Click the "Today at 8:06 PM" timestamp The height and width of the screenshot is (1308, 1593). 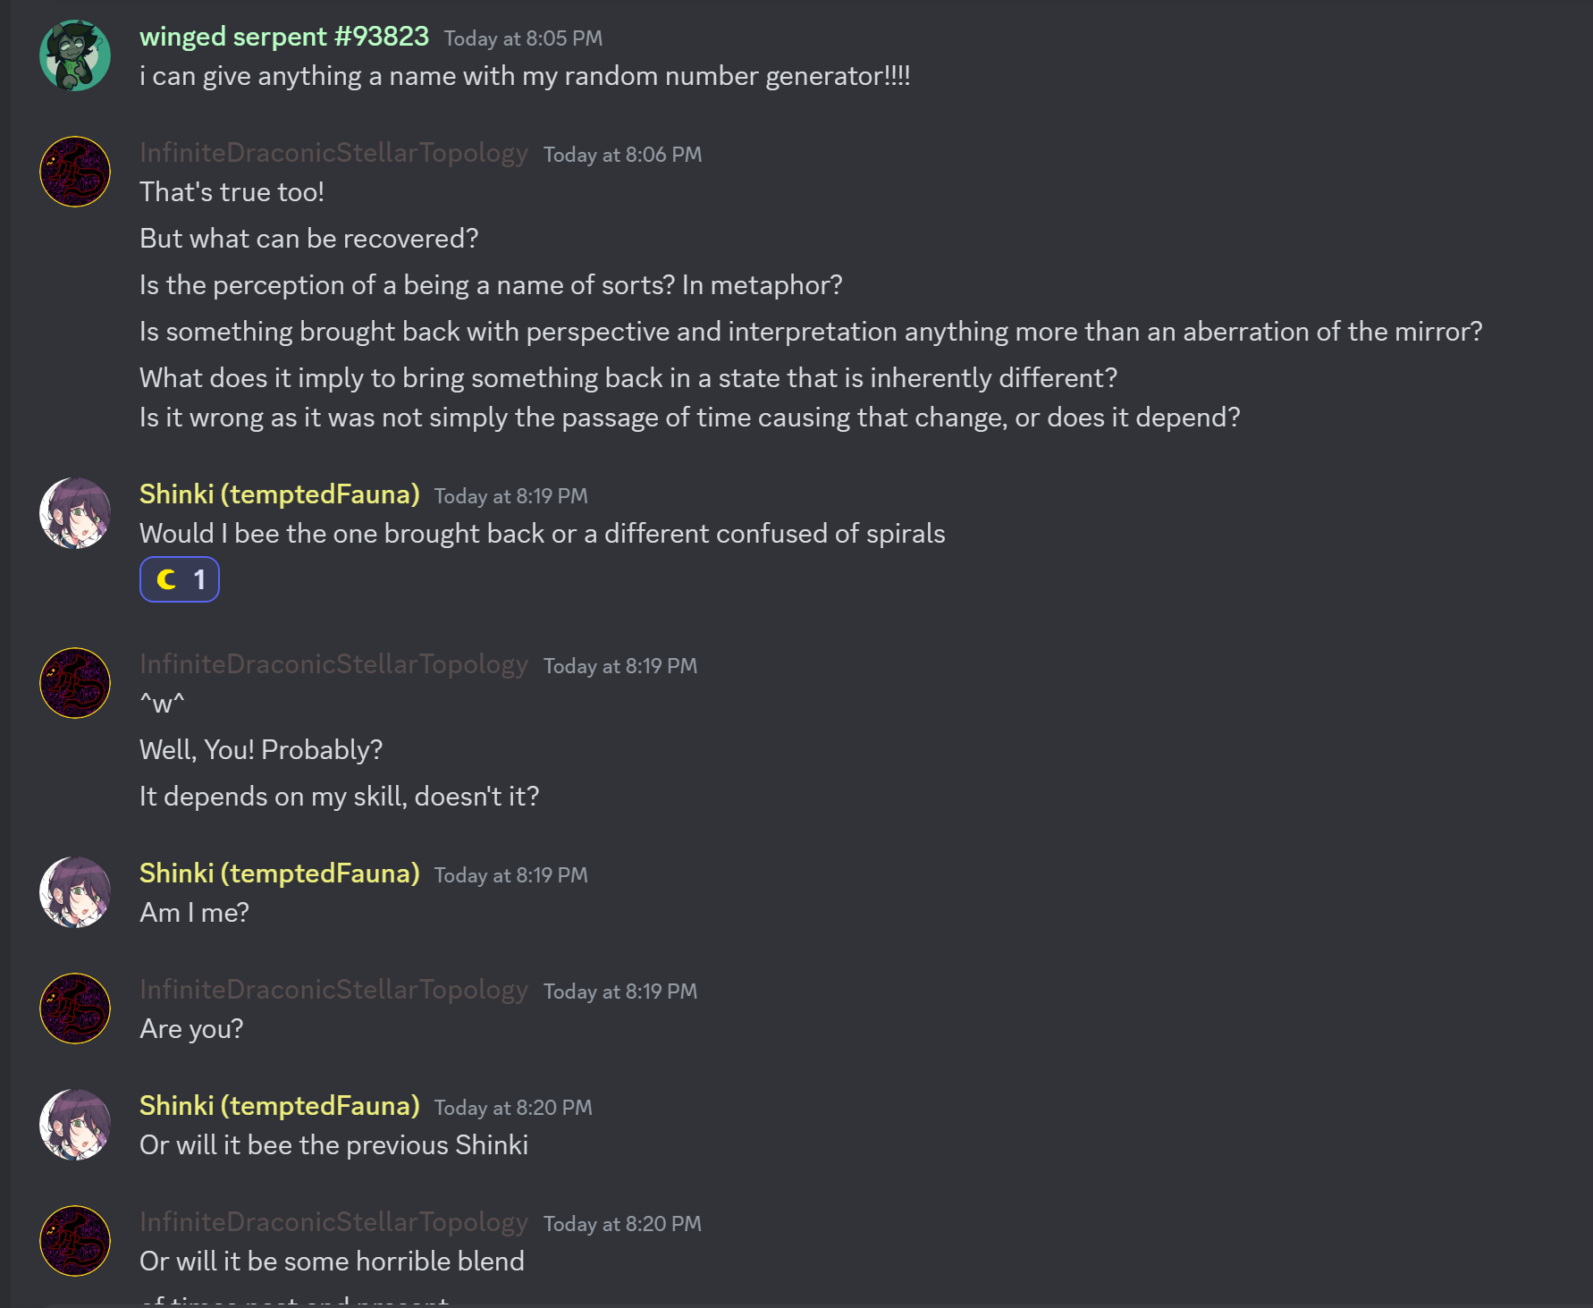pos(622,155)
